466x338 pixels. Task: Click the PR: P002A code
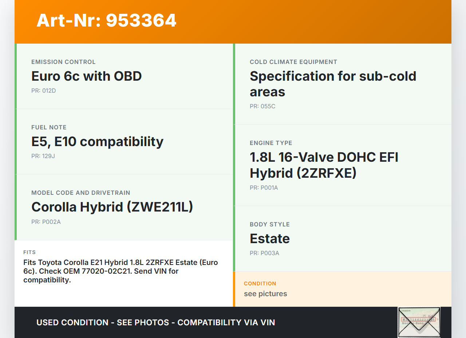point(46,222)
